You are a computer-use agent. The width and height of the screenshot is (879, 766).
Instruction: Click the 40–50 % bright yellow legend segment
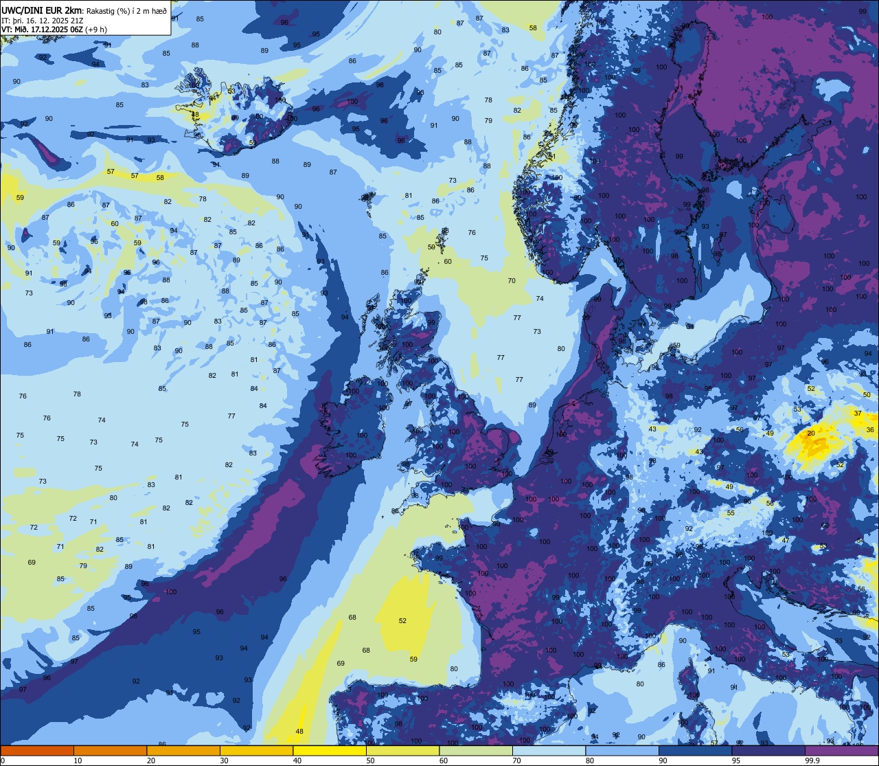[x=330, y=750]
